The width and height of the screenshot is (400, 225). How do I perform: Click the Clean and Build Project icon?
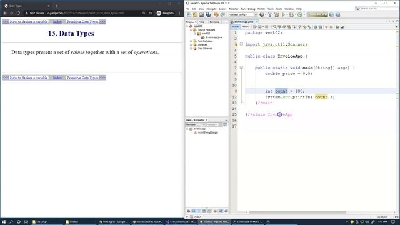point(276,15)
